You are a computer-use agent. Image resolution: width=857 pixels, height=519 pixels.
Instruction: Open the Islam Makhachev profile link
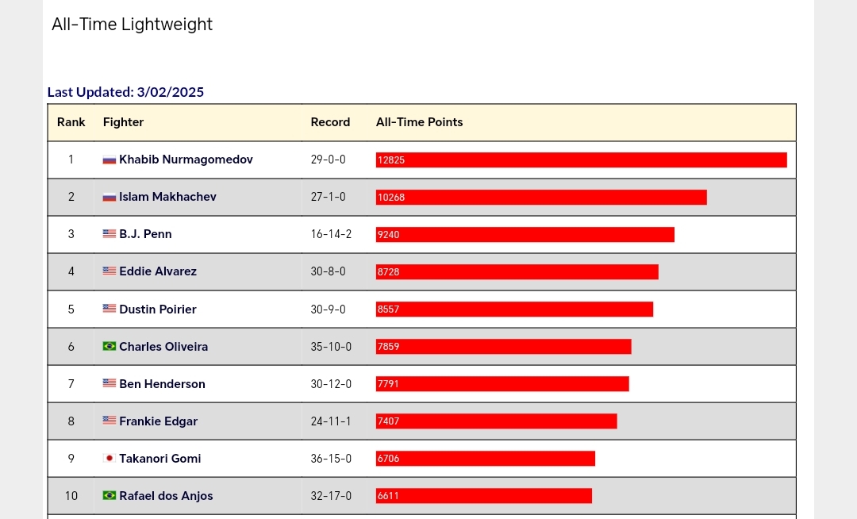[x=167, y=197]
